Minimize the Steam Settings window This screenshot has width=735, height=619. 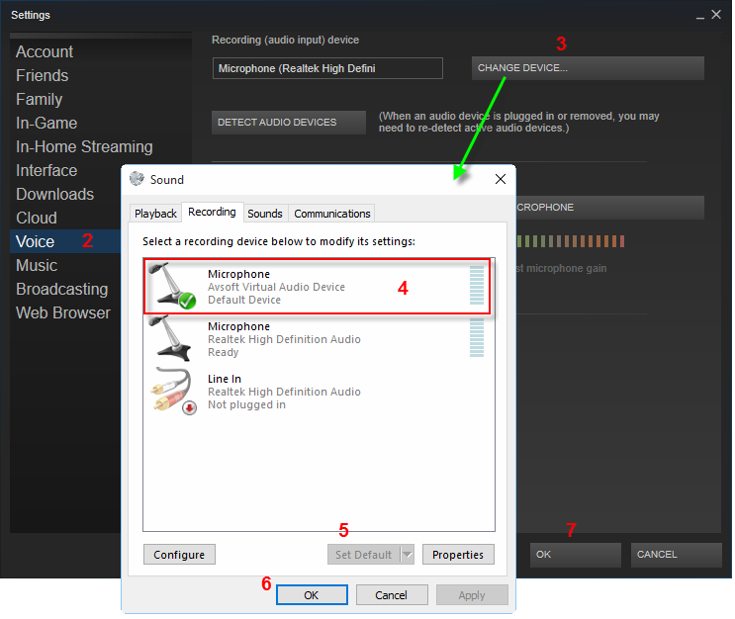pos(699,16)
